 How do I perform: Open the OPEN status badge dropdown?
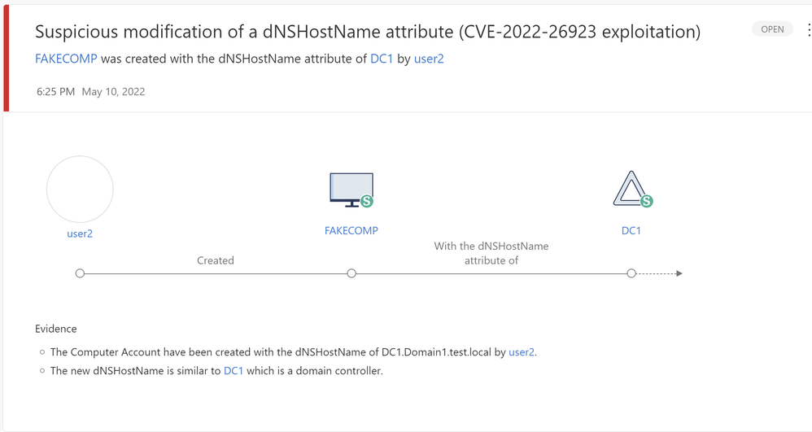tap(772, 29)
